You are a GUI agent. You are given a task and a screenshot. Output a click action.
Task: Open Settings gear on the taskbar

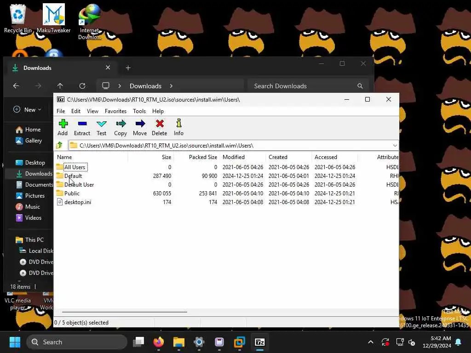[x=199, y=342]
